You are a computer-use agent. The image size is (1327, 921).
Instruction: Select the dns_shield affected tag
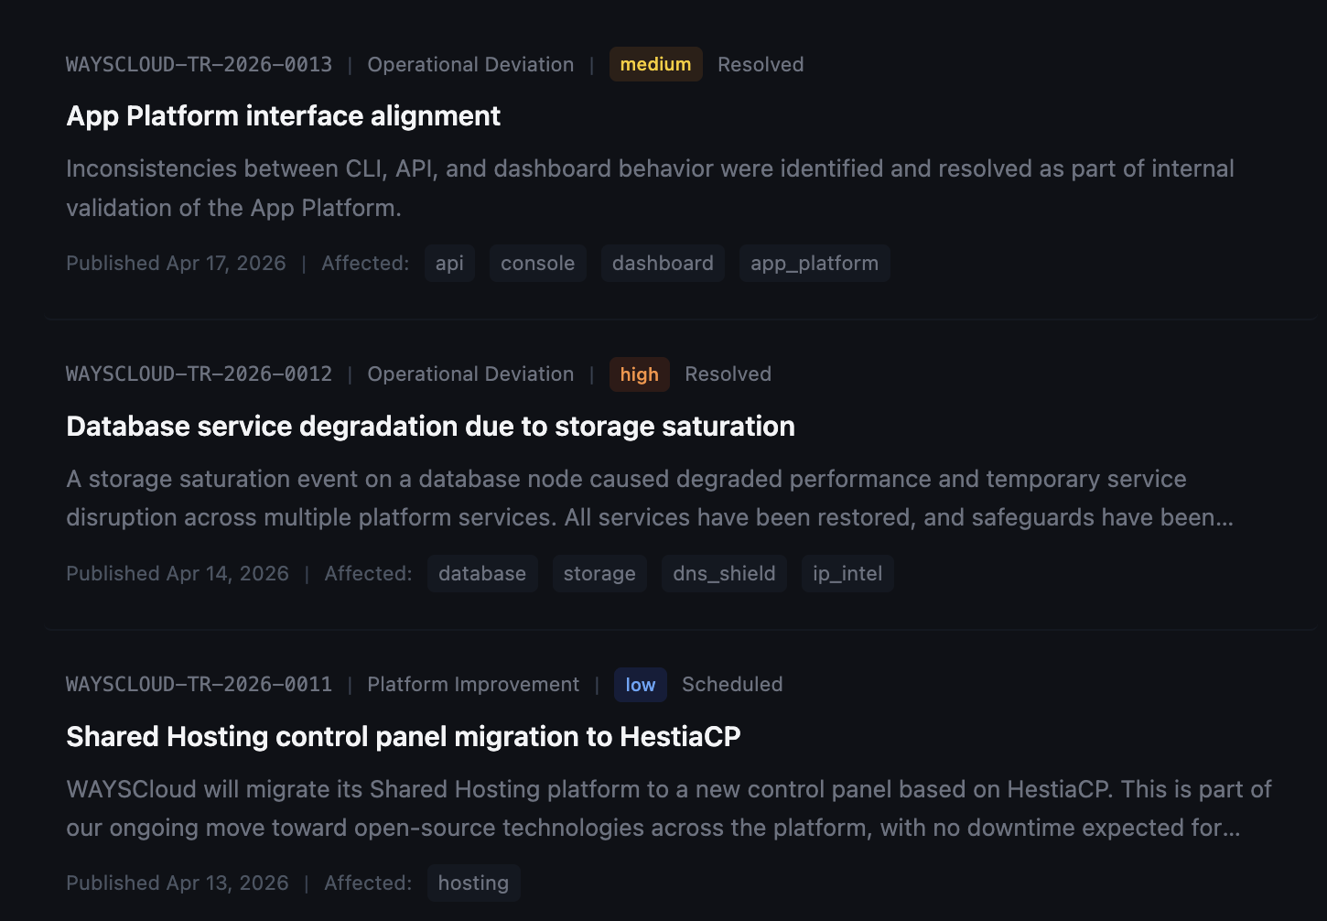[723, 573]
